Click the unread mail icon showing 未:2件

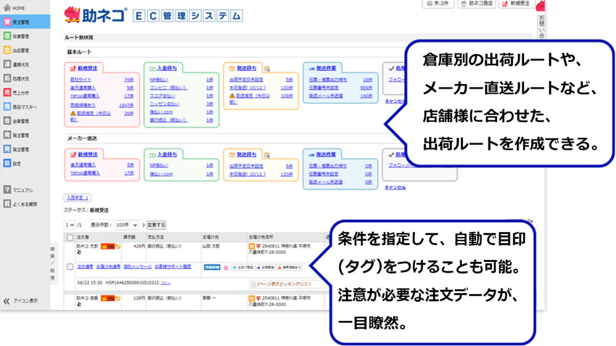(x=437, y=5)
